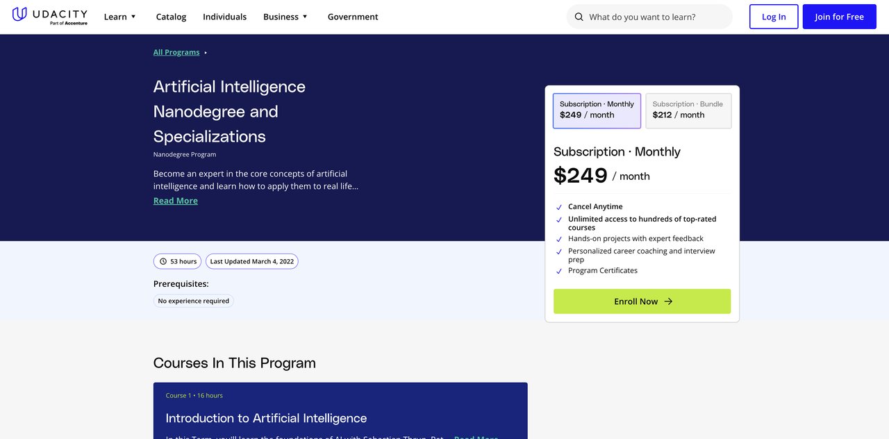Go to the Individuals page
Viewport: 889px width, 439px height.
224,17
